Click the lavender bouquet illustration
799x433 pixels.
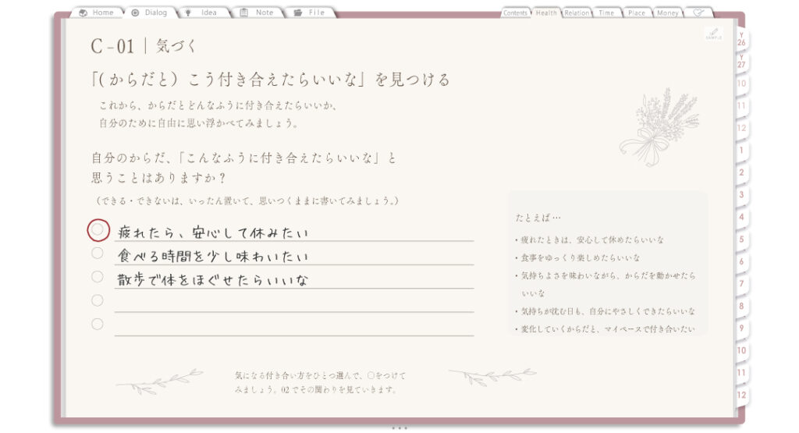coord(659,127)
